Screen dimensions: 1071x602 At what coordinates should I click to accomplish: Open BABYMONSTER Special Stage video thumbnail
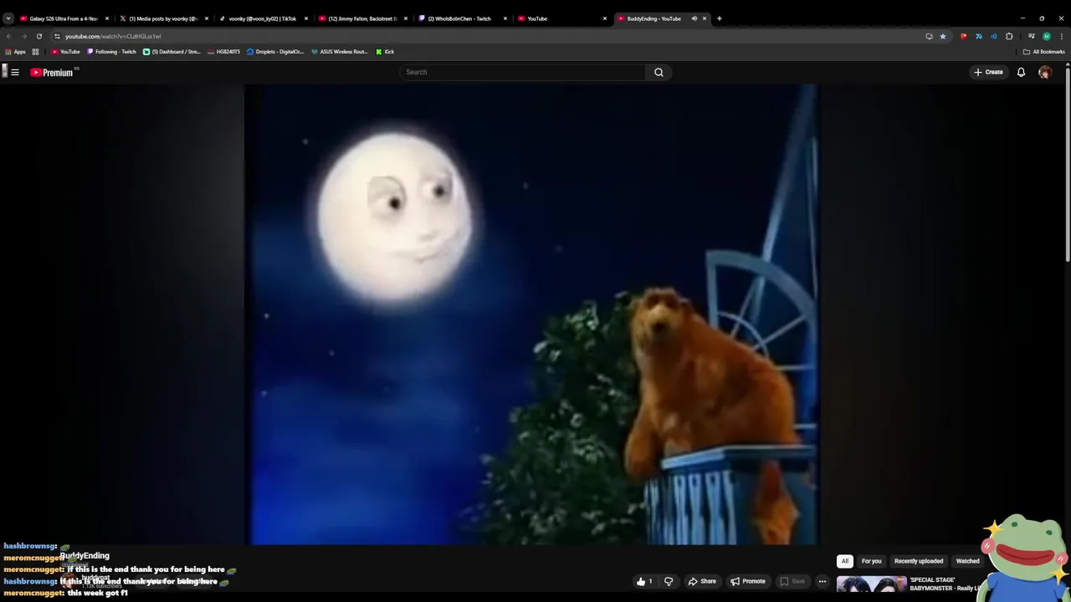click(x=871, y=585)
